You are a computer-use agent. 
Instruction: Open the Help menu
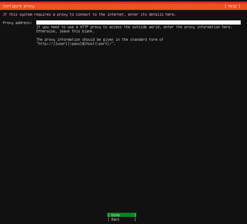pyautogui.click(x=232, y=6)
